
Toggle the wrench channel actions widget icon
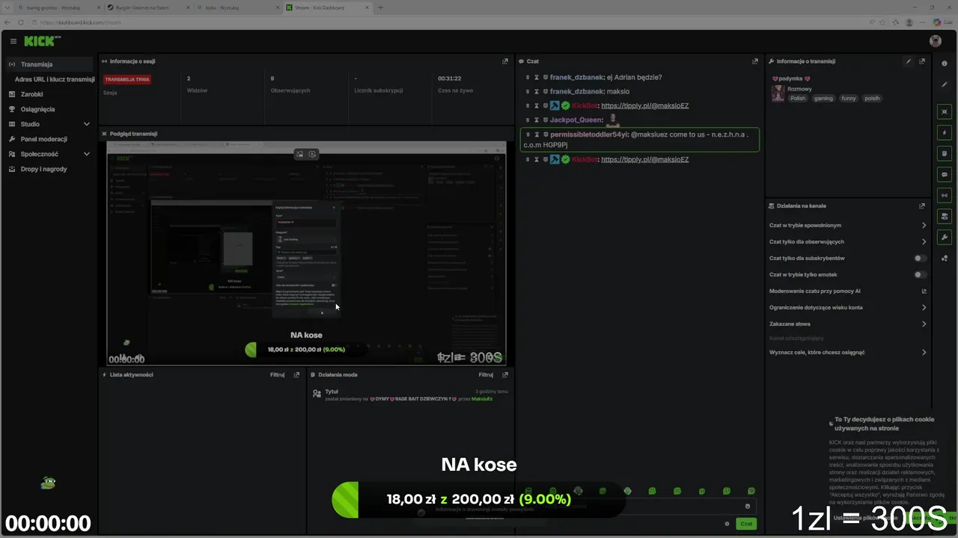point(945,237)
